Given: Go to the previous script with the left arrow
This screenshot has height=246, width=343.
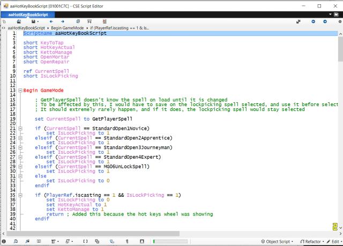Looking at the screenshot, I should click(51, 21).
